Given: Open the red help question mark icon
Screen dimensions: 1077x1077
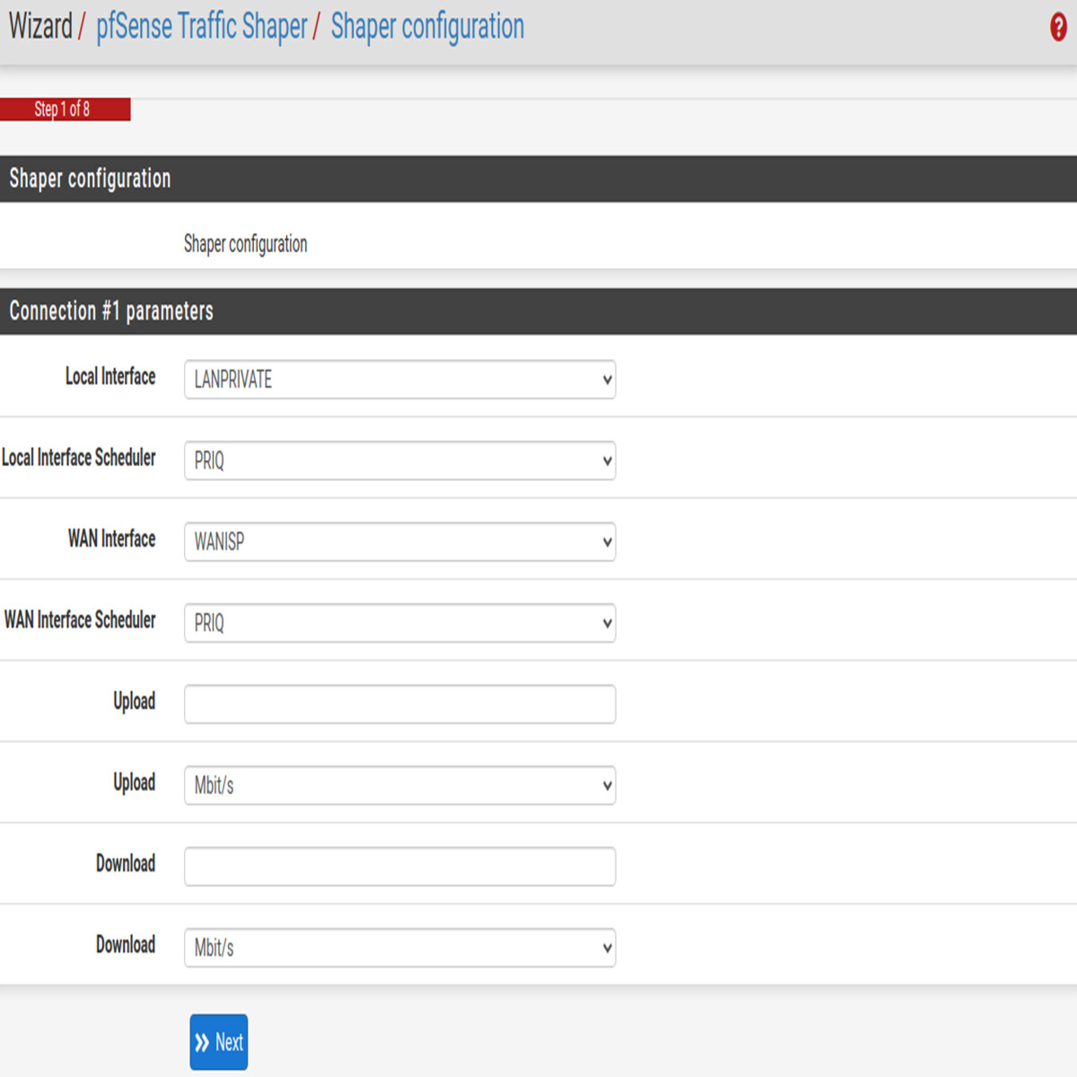Looking at the screenshot, I should click(x=1058, y=28).
